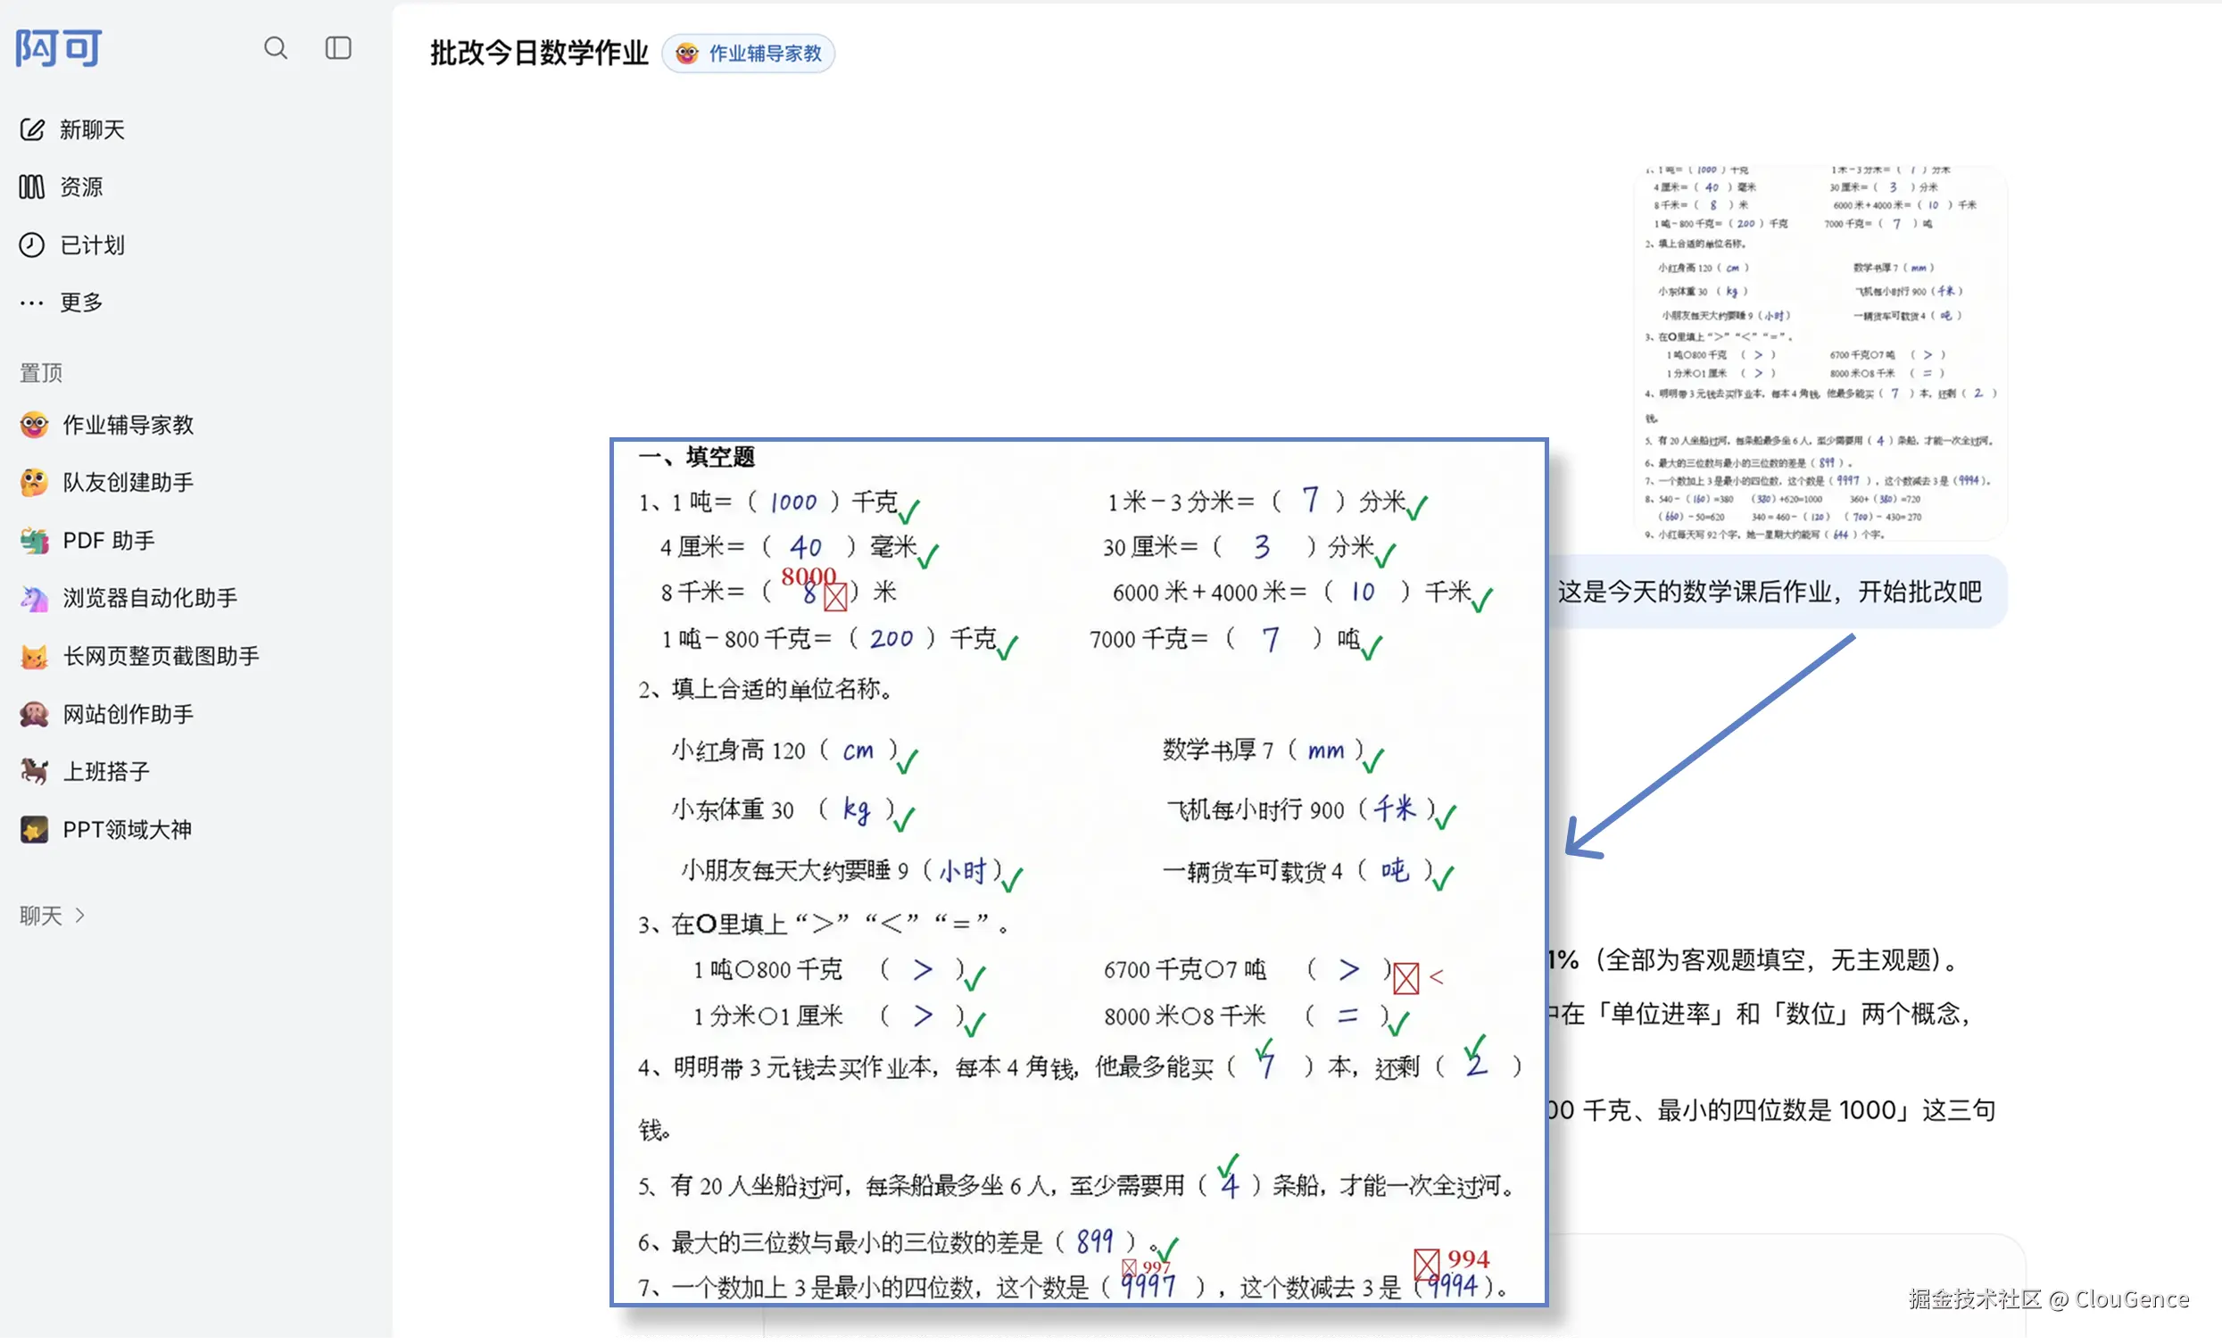Open 网站创作助手 agent
The height and width of the screenshot is (1344, 2222).
[106, 715]
